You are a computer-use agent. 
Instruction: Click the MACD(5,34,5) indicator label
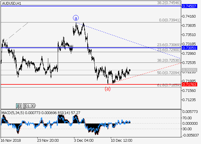(12, 112)
